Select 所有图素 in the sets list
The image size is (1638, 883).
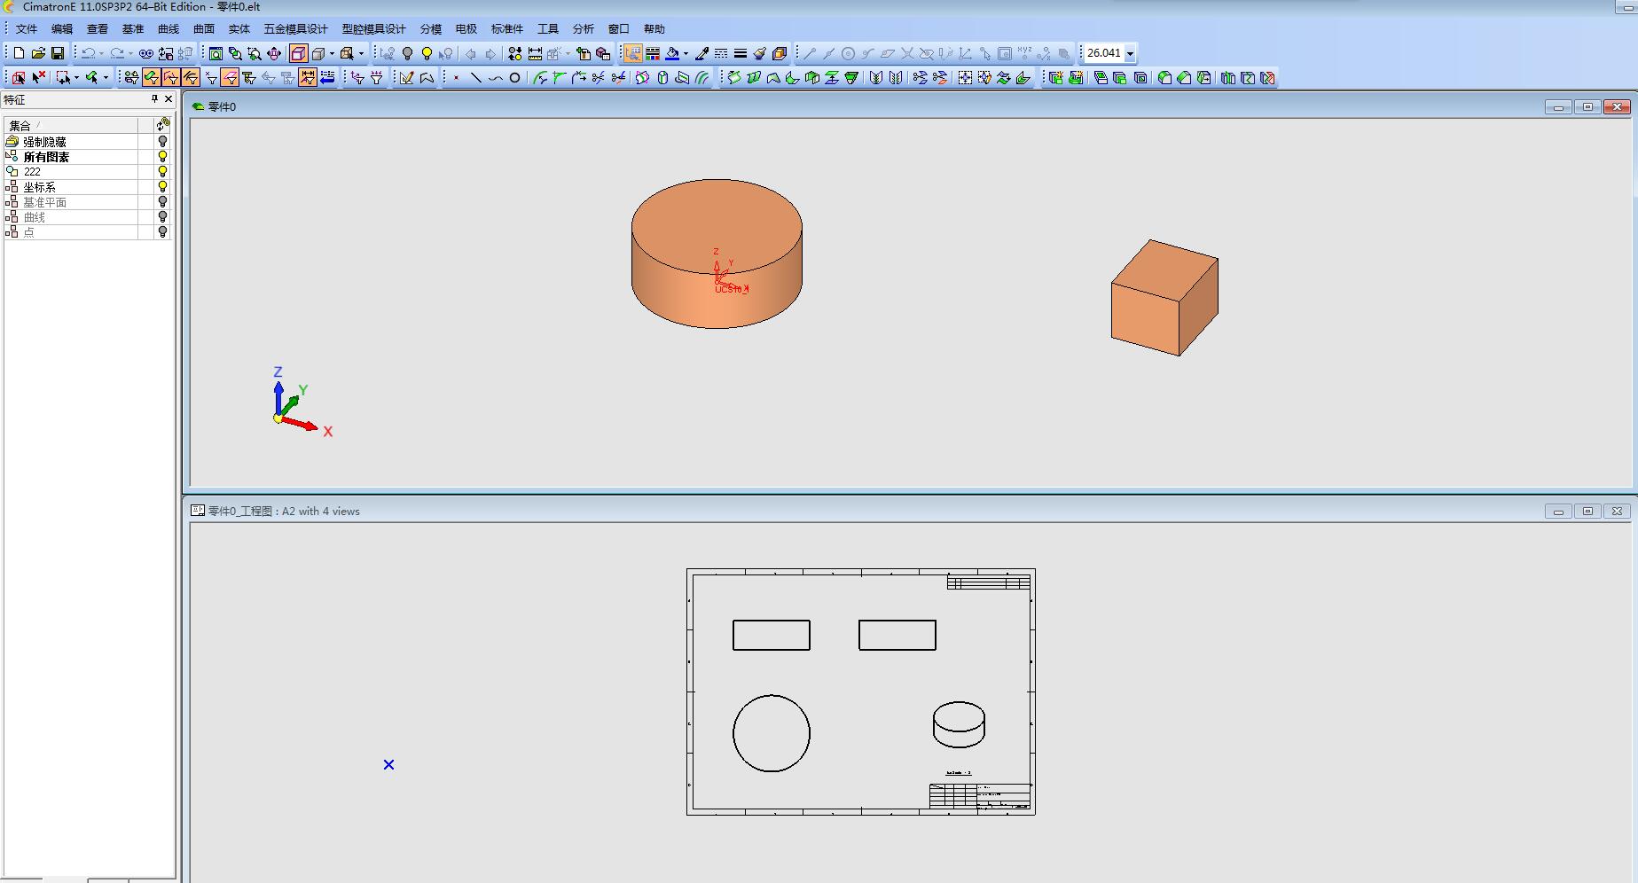(46, 157)
